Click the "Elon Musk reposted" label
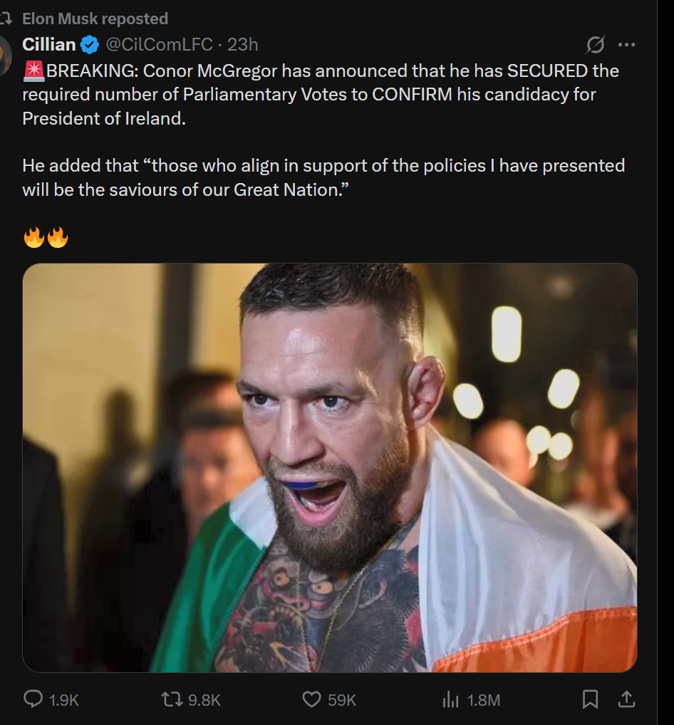The image size is (674, 725). (x=95, y=19)
